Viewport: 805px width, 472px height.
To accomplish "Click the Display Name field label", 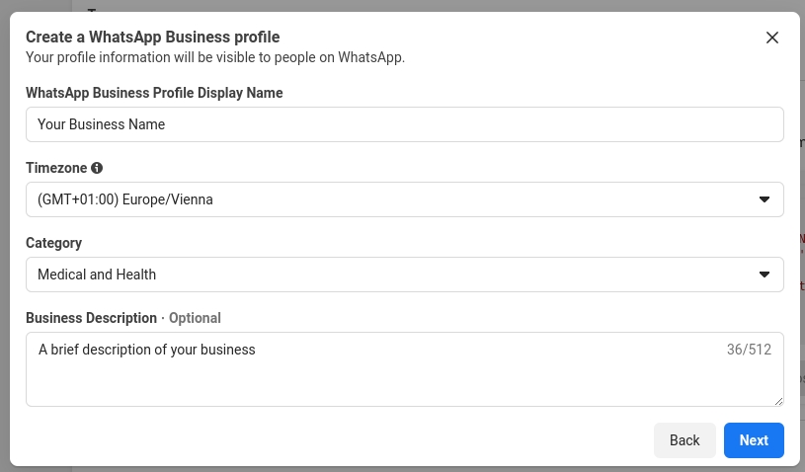I will [x=154, y=93].
